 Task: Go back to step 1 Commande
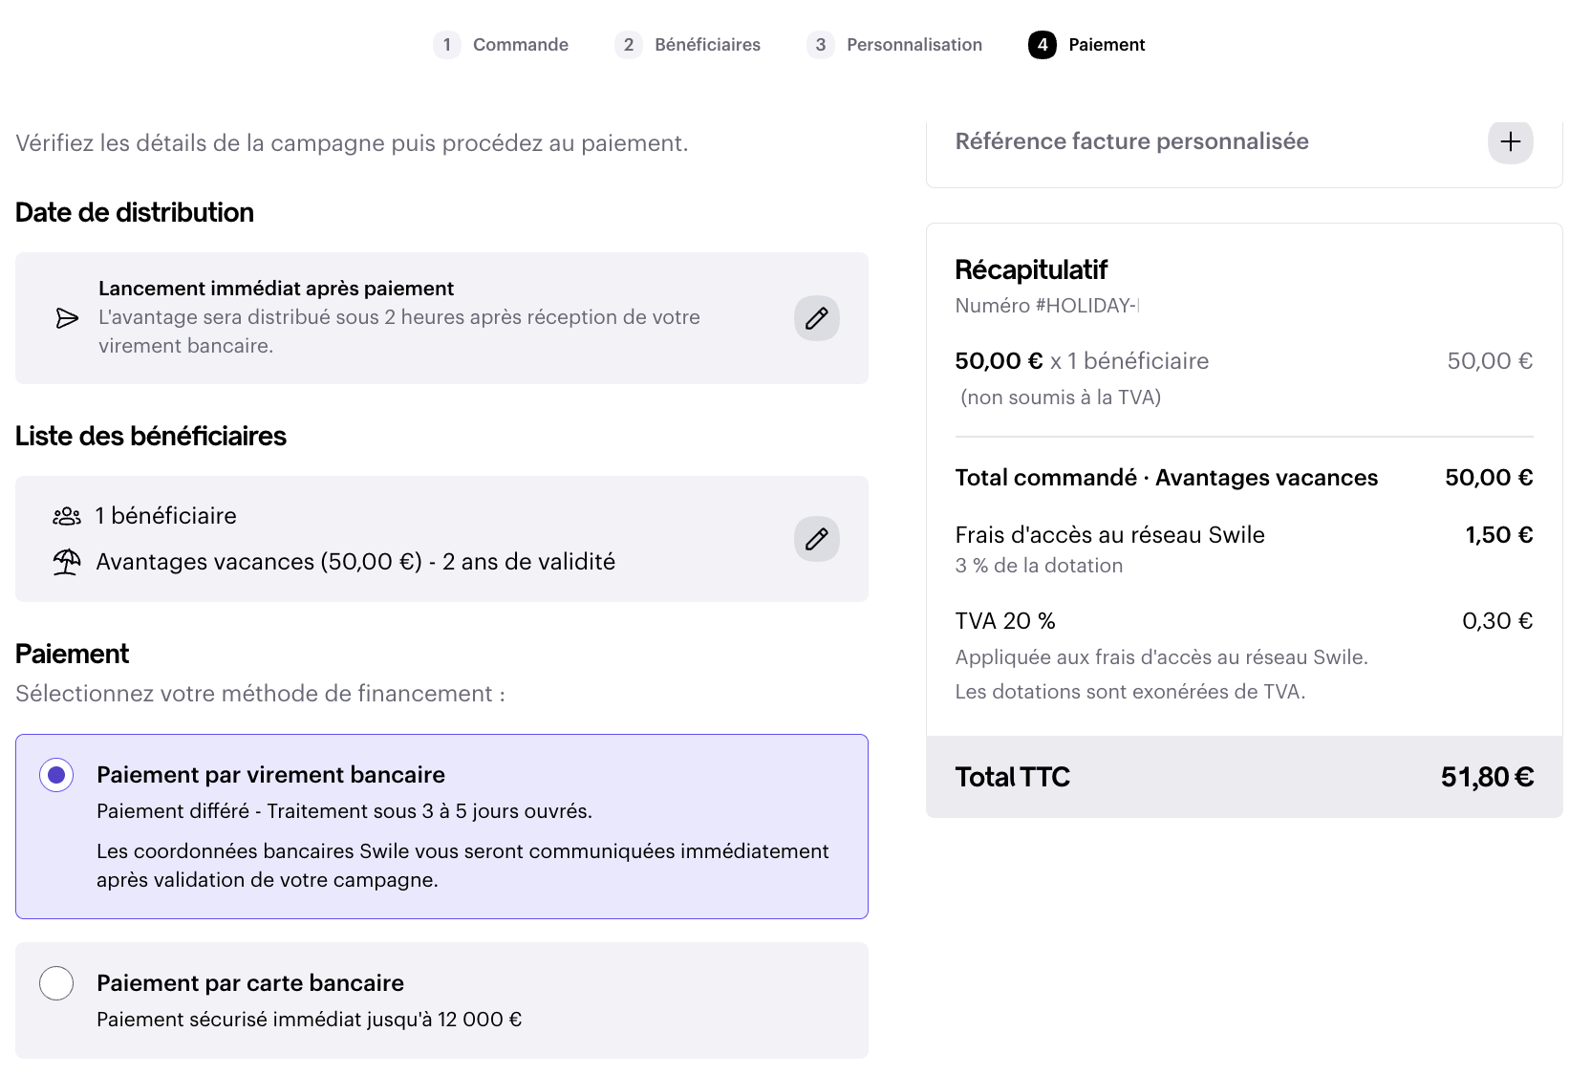[501, 45]
